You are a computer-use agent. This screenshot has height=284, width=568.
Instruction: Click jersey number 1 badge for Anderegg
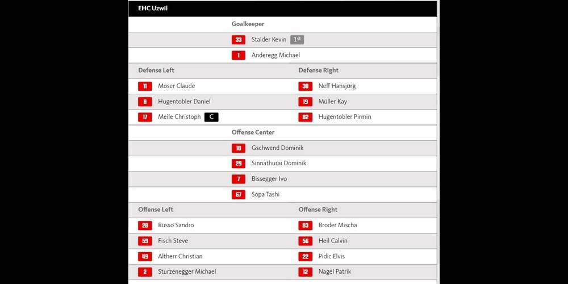coord(238,55)
